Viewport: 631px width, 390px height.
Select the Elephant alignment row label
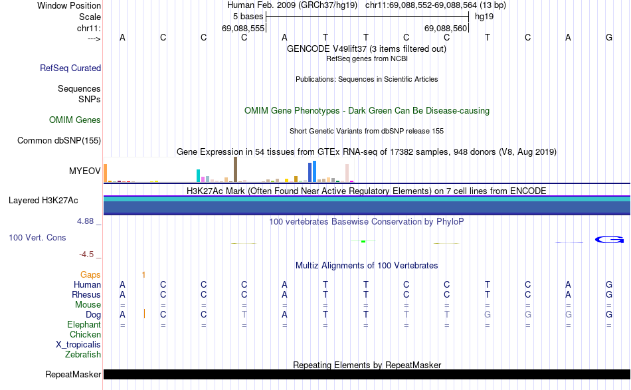(x=84, y=324)
